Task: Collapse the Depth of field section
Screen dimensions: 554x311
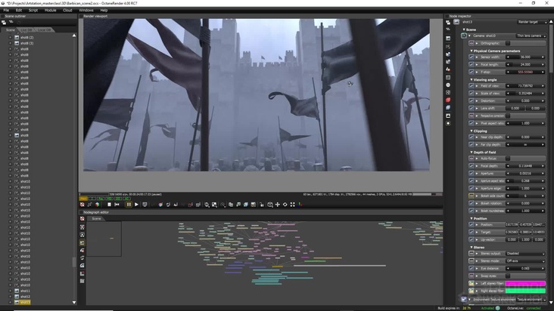Action: click(472, 152)
